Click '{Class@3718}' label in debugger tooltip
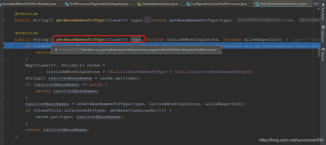This screenshot has width=326, height=145. pyautogui.click(x=69, y=50)
